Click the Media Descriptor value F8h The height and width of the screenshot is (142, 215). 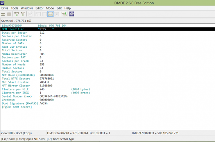tap(42, 54)
